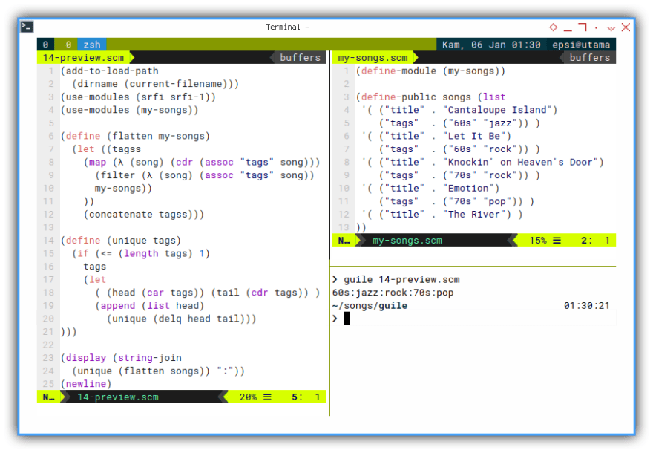This screenshot has height=453, width=653.
Task: Click the buffers label in left pane
Action: (x=300, y=57)
